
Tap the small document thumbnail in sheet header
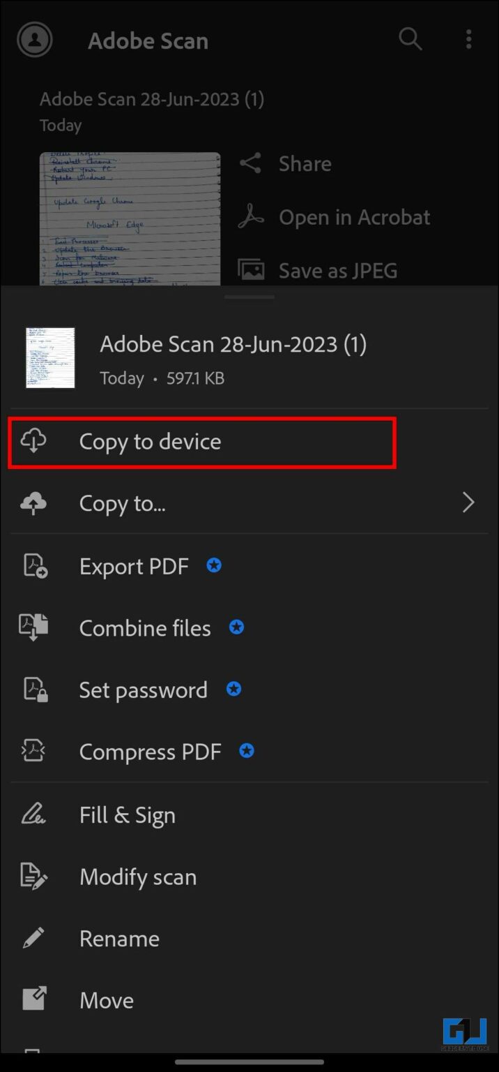click(x=50, y=358)
